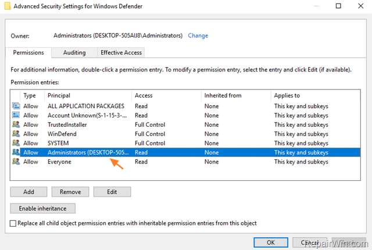Click Full Control access for TrustedInstaller
This screenshot has width=372, height=250.
150,124
